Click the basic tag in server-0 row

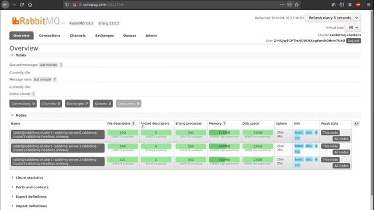pos(299,132)
